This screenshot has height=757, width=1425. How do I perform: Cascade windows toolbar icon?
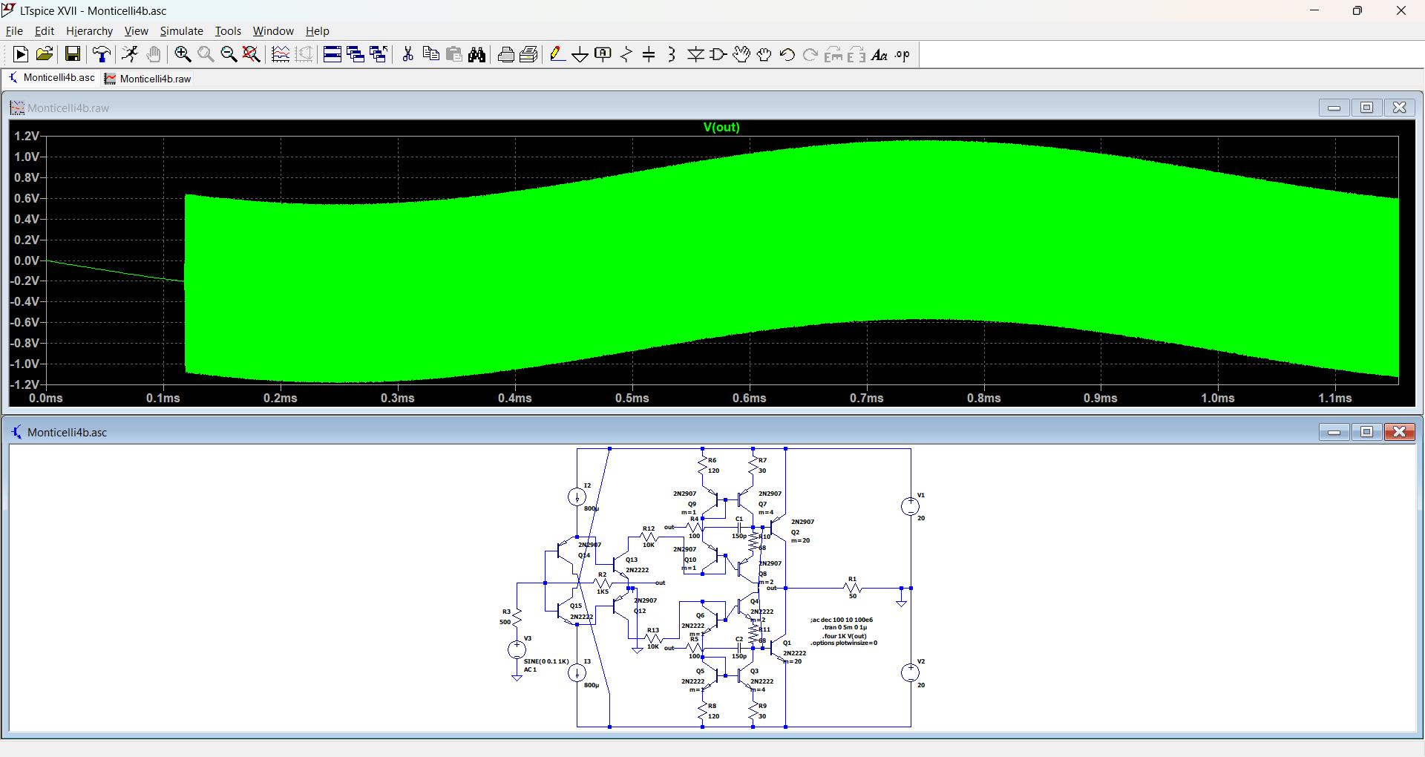click(x=356, y=54)
